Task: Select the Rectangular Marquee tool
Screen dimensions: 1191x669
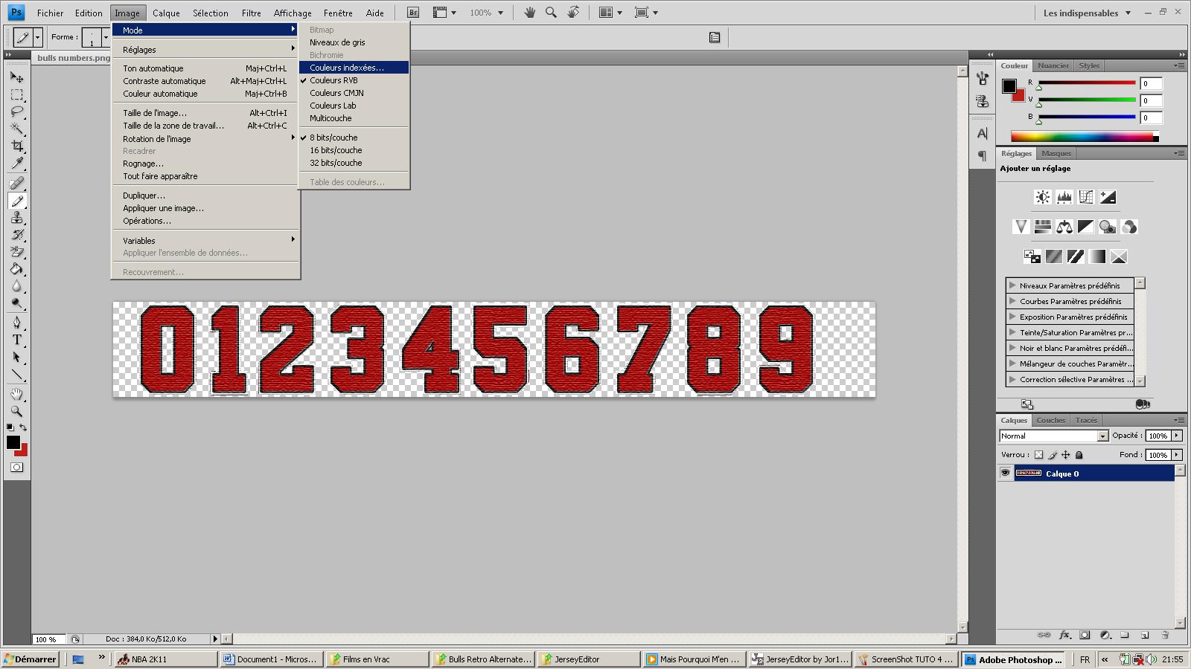Action: [x=16, y=95]
